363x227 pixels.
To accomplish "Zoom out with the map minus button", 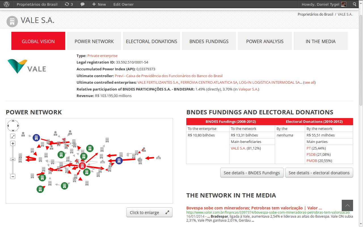I will pyautogui.click(x=13, y=176).
